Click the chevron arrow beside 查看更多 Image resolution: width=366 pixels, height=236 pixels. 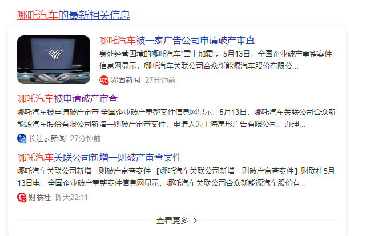(x=195, y=221)
